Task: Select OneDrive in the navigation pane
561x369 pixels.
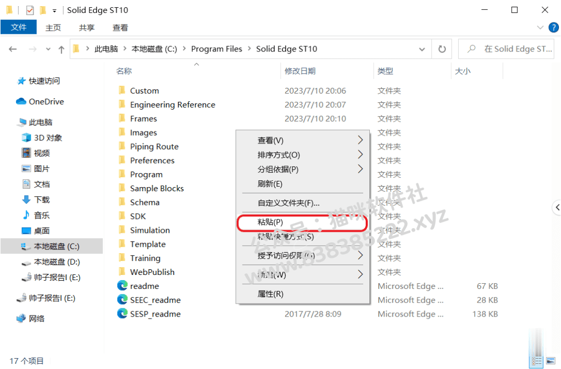Action: [46, 102]
